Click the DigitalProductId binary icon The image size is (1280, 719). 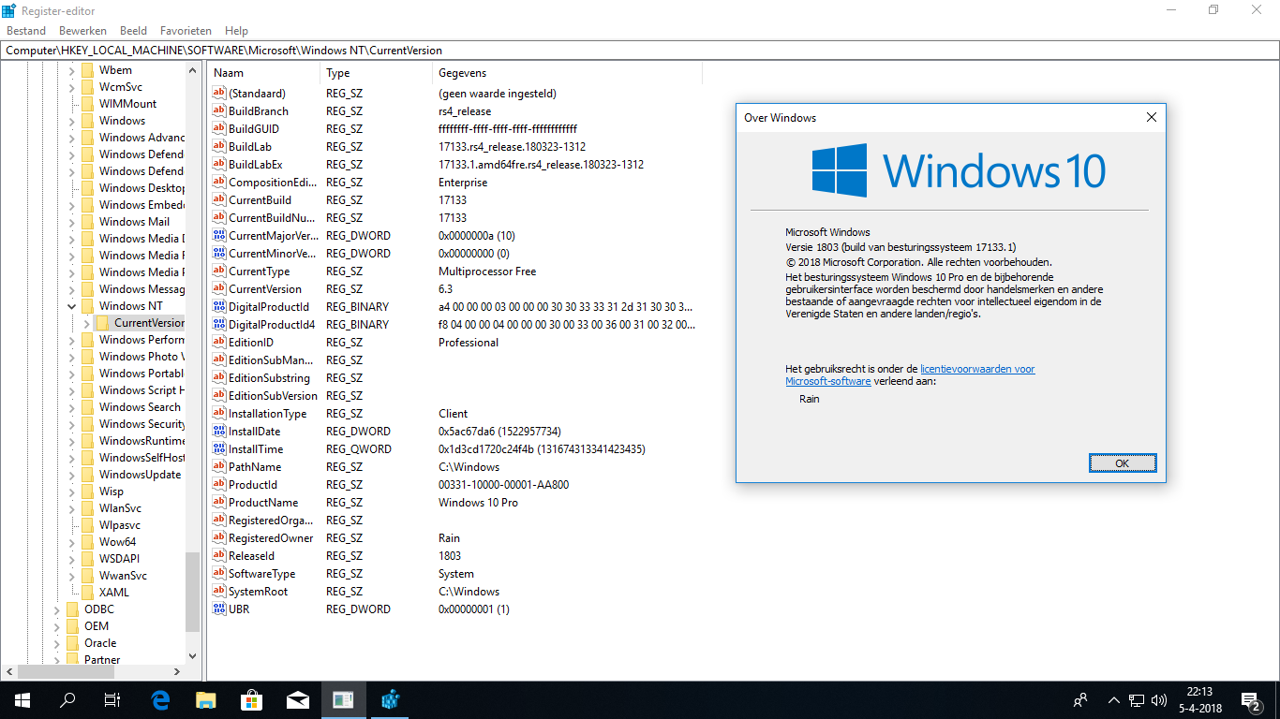click(219, 307)
